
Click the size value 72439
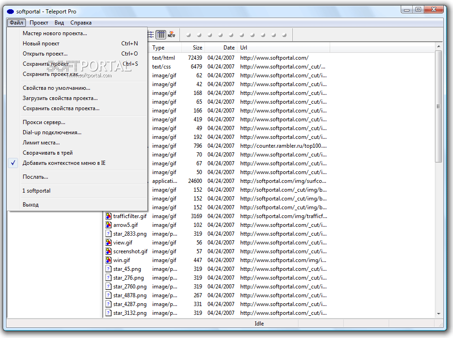point(195,58)
